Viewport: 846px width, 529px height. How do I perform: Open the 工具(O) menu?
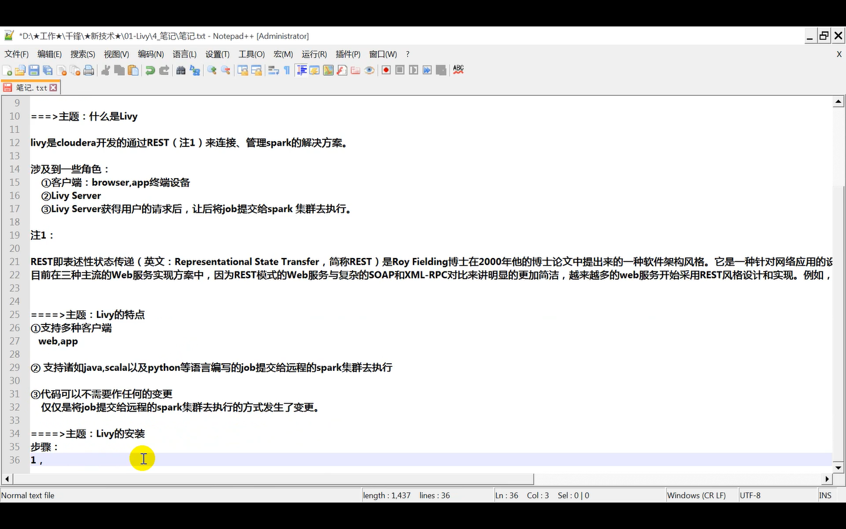click(x=251, y=54)
